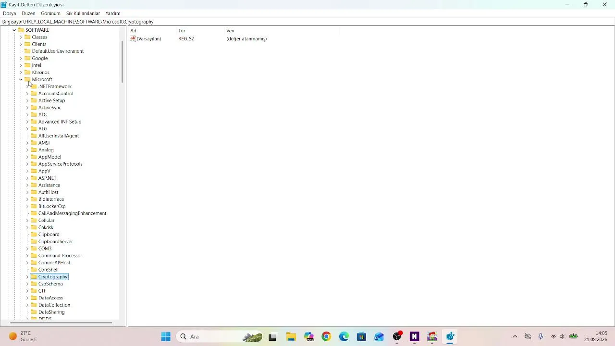Open OneNote from the taskbar

[x=415, y=336]
